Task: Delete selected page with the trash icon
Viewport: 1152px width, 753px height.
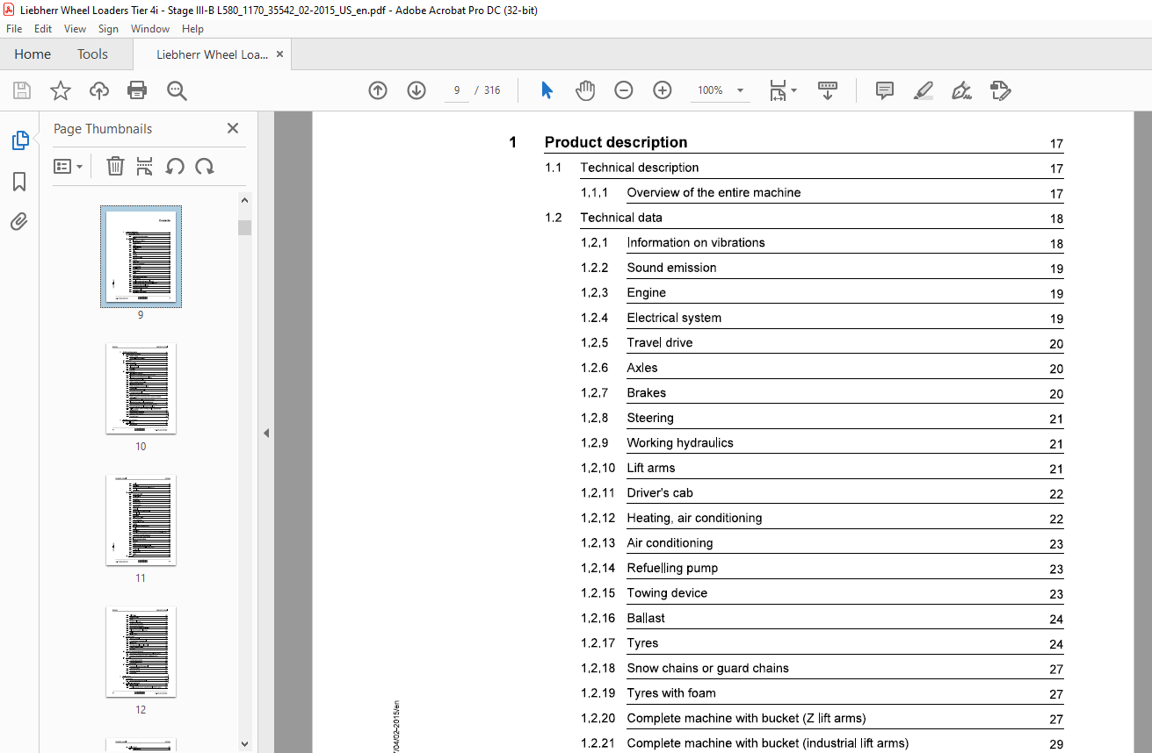Action: coord(115,166)
